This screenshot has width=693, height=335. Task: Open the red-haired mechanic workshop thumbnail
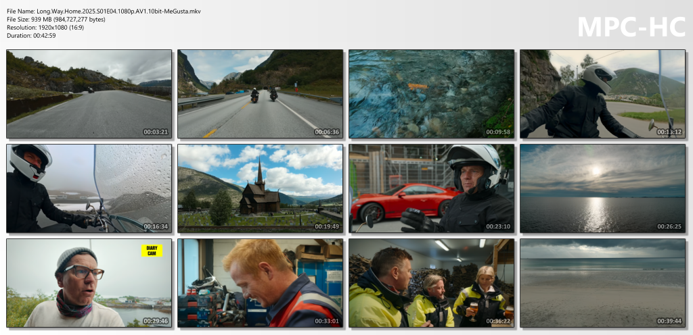[260, 283]
